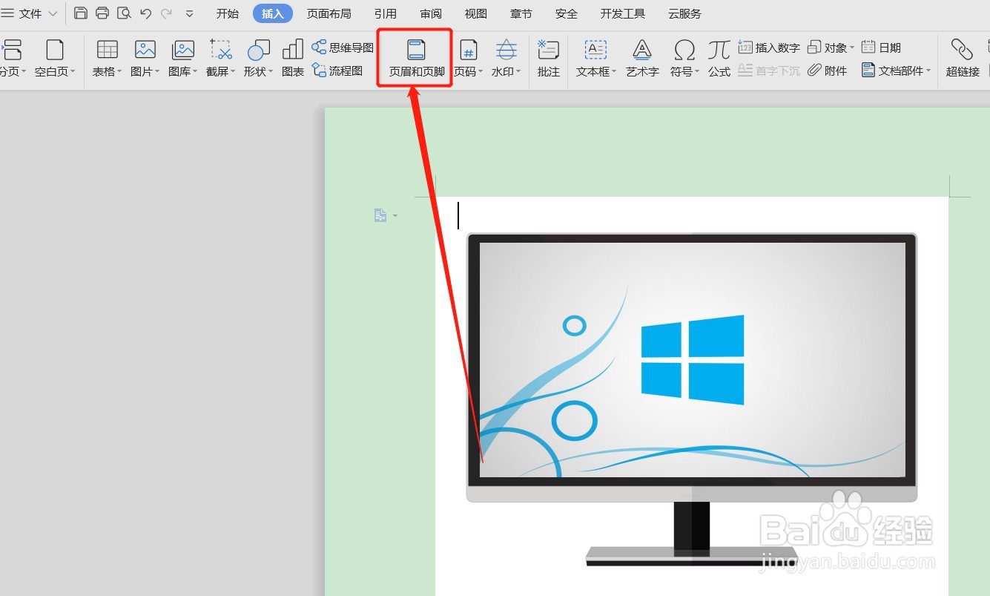990x596 pixels.
Task: Open 页眉和页脚 header and footer
Action: pos(416,59)
